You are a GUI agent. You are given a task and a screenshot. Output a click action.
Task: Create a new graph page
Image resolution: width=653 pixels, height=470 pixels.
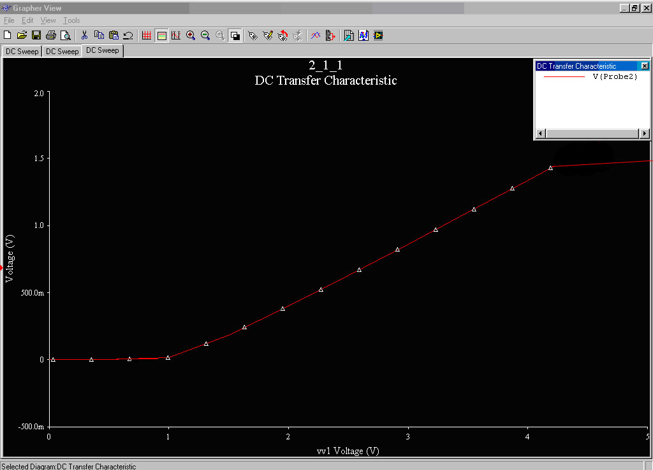point(8,36)
